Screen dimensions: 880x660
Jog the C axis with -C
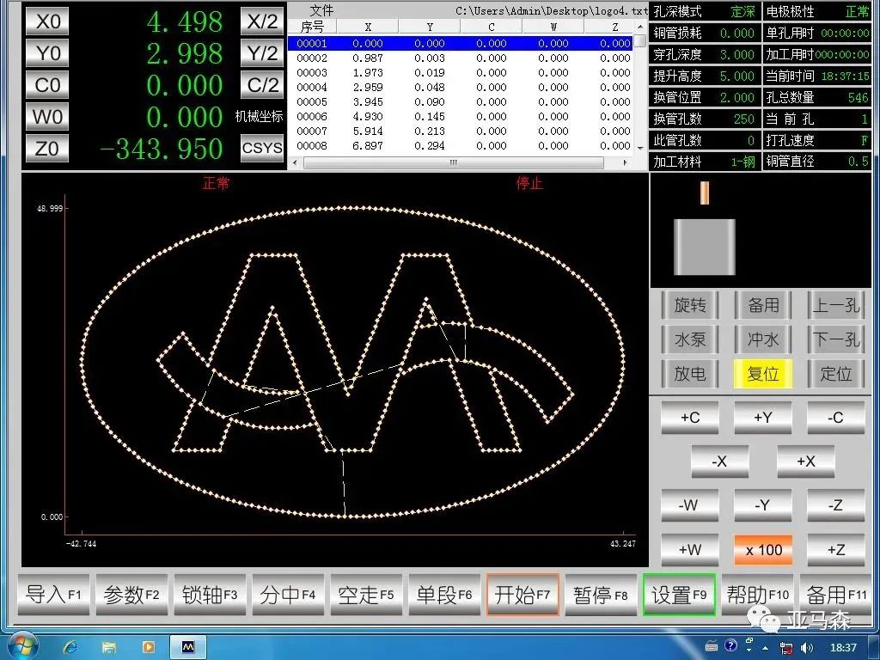tap(836, 418)
